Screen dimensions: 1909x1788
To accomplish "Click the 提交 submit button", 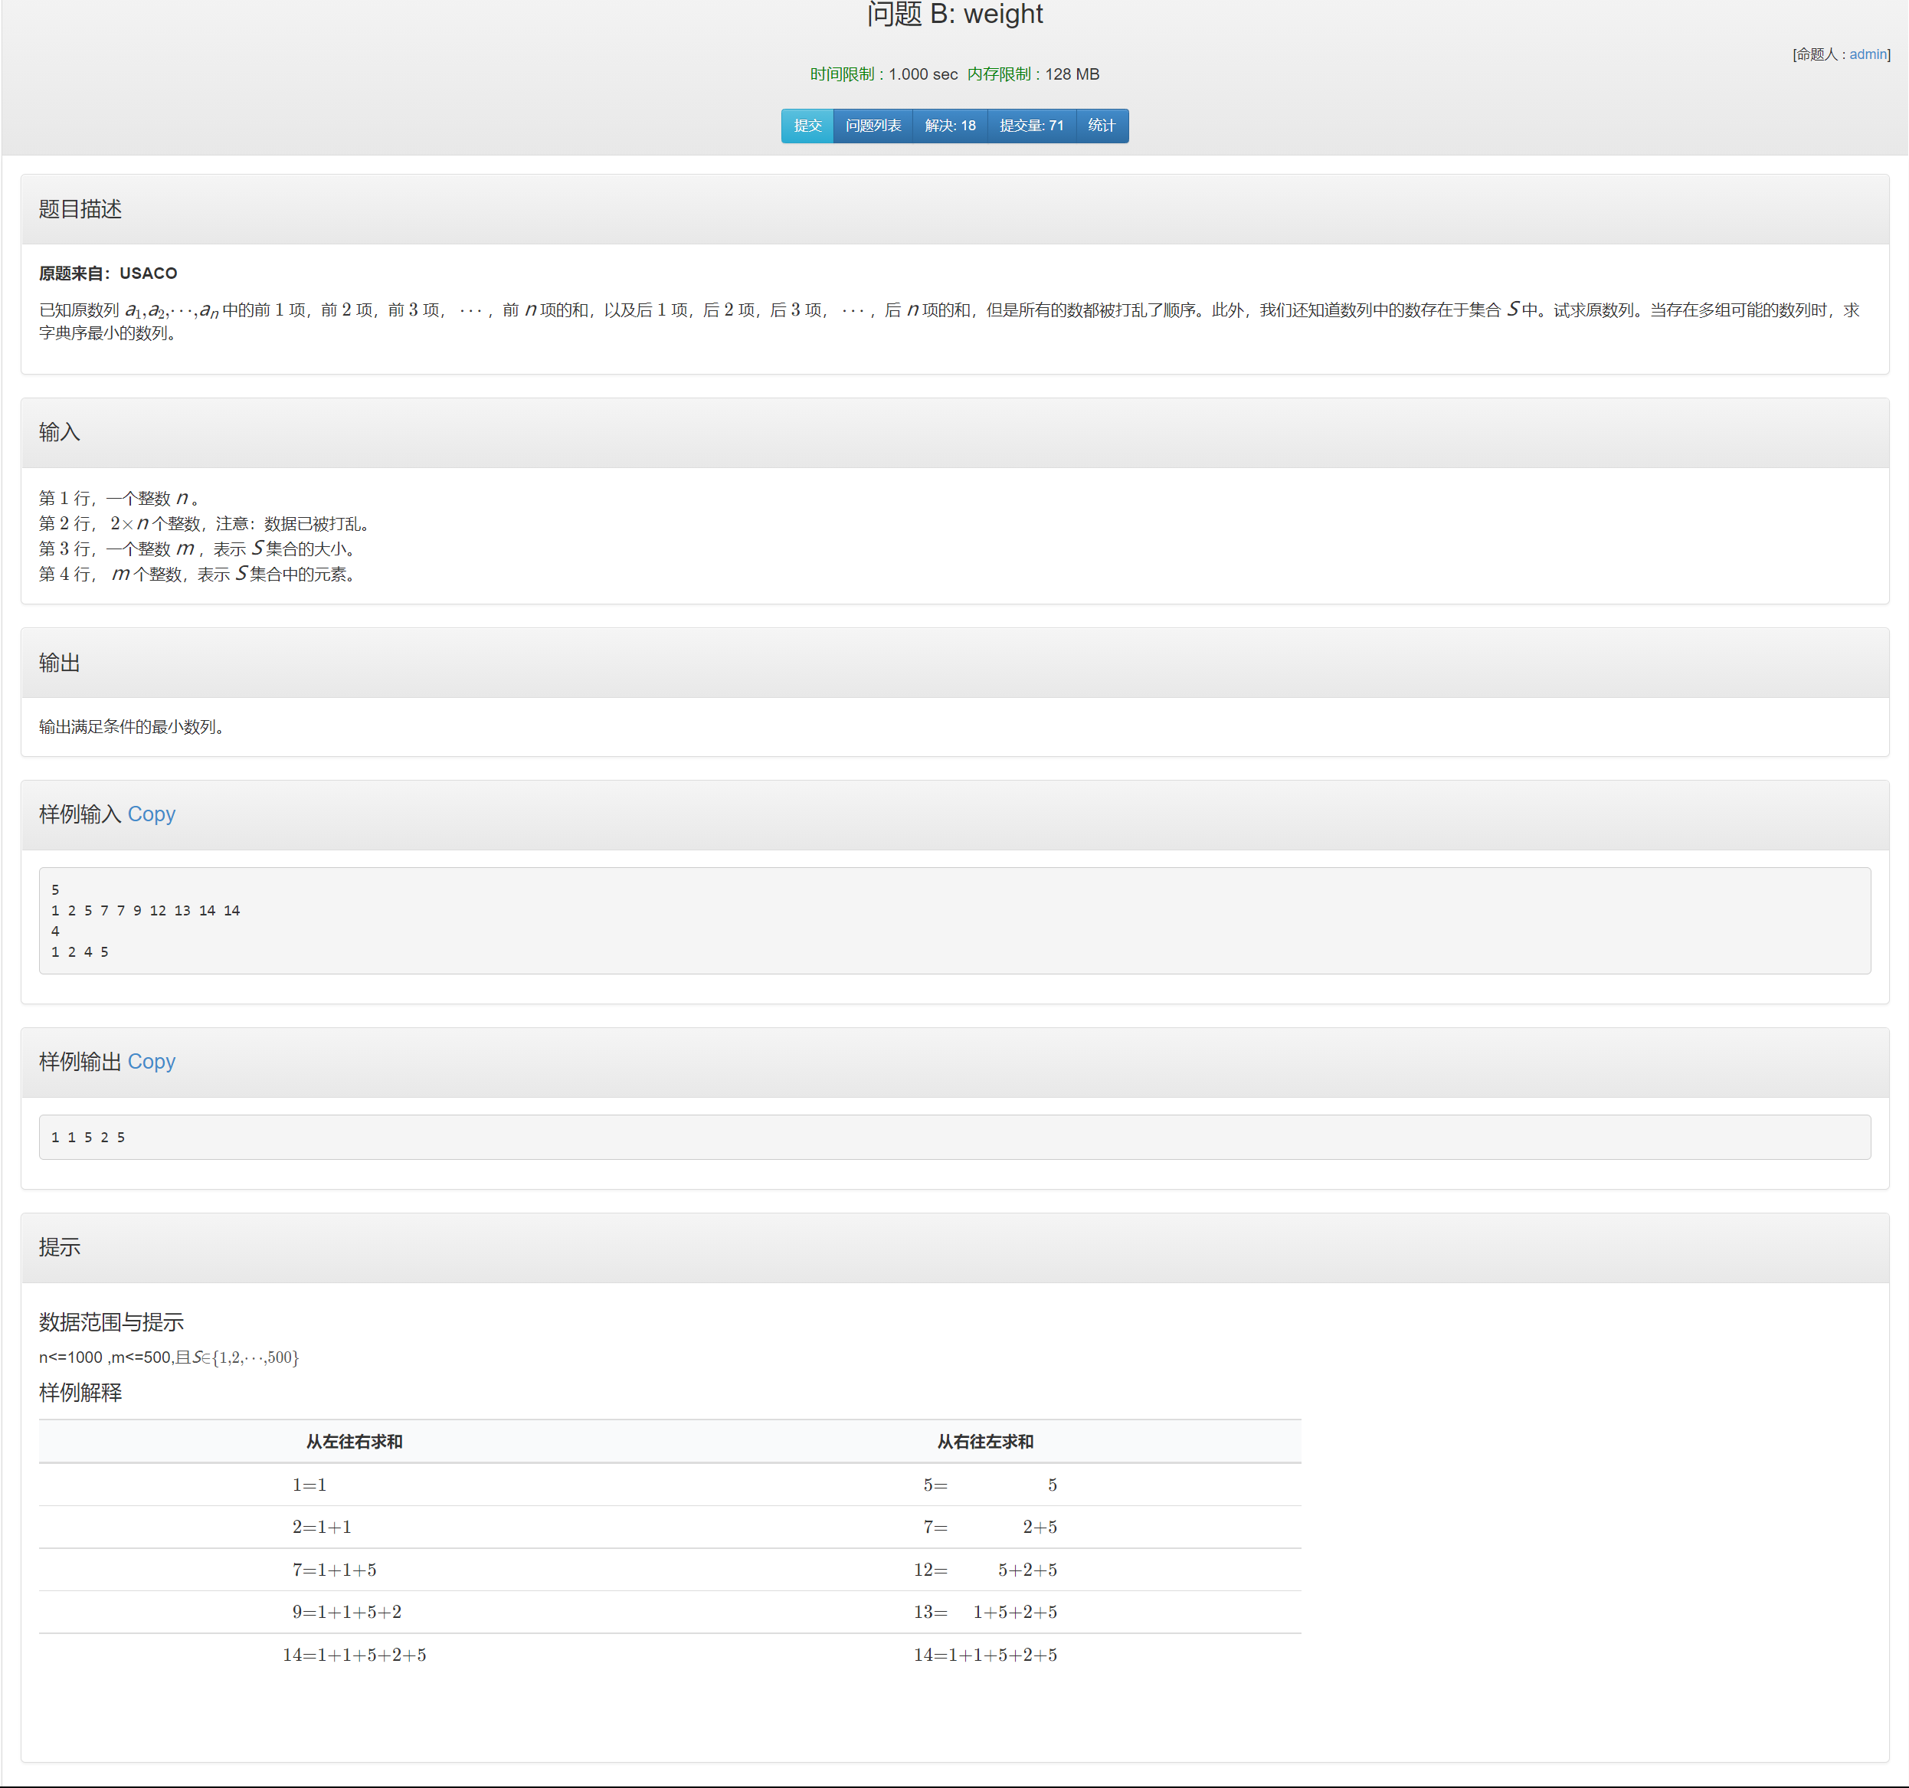I will click(807, 126).
